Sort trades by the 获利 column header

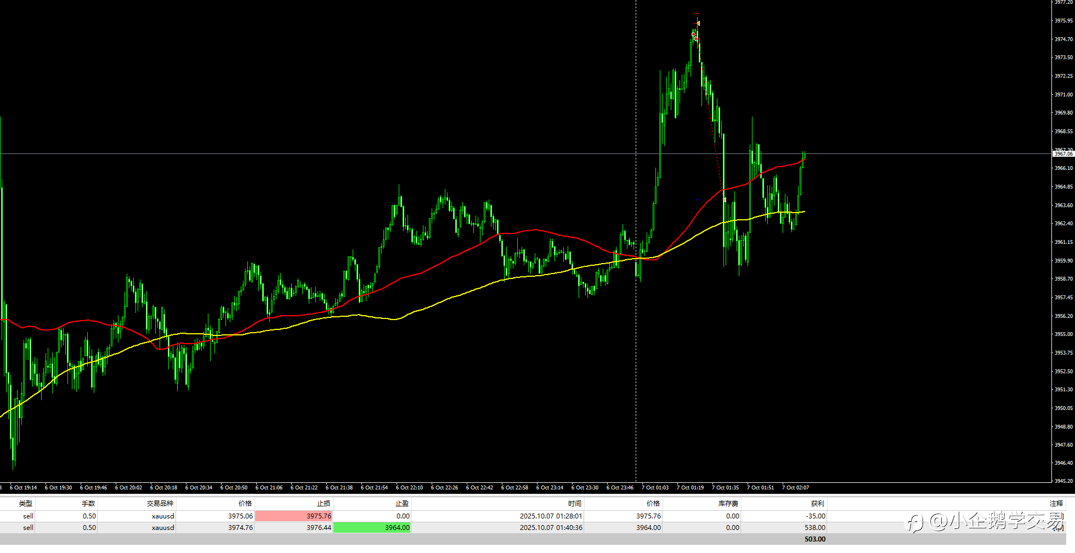coord(818,503)
